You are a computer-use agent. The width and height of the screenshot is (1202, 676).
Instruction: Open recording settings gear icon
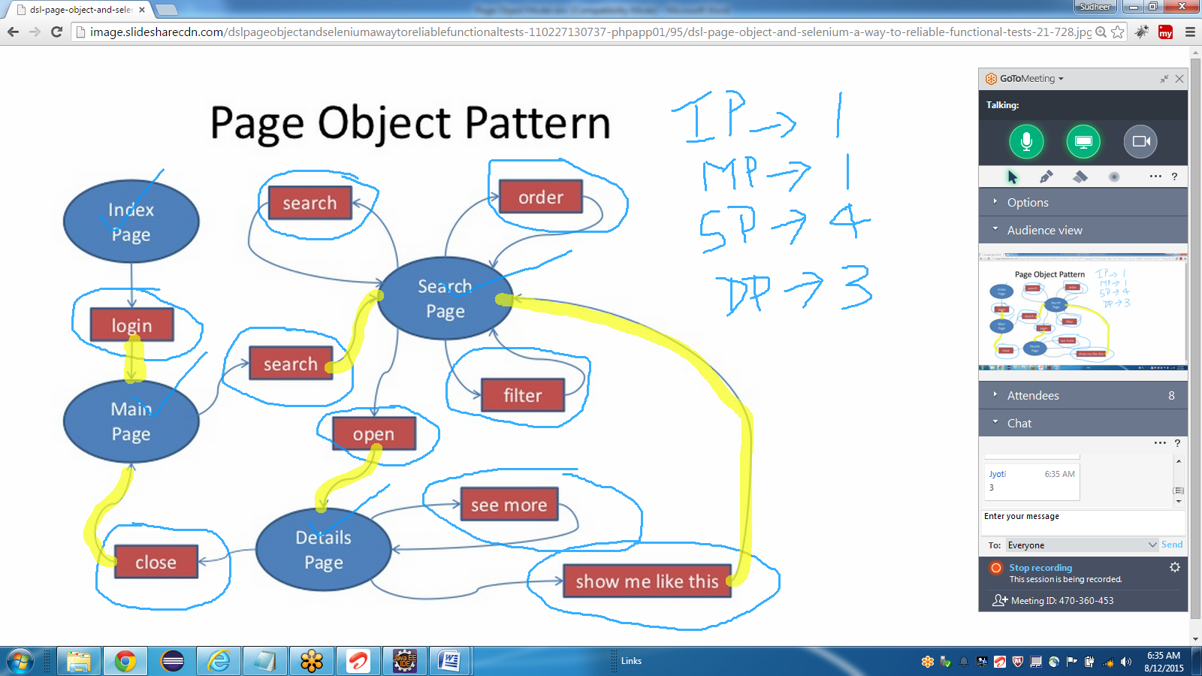point(1174,568)
